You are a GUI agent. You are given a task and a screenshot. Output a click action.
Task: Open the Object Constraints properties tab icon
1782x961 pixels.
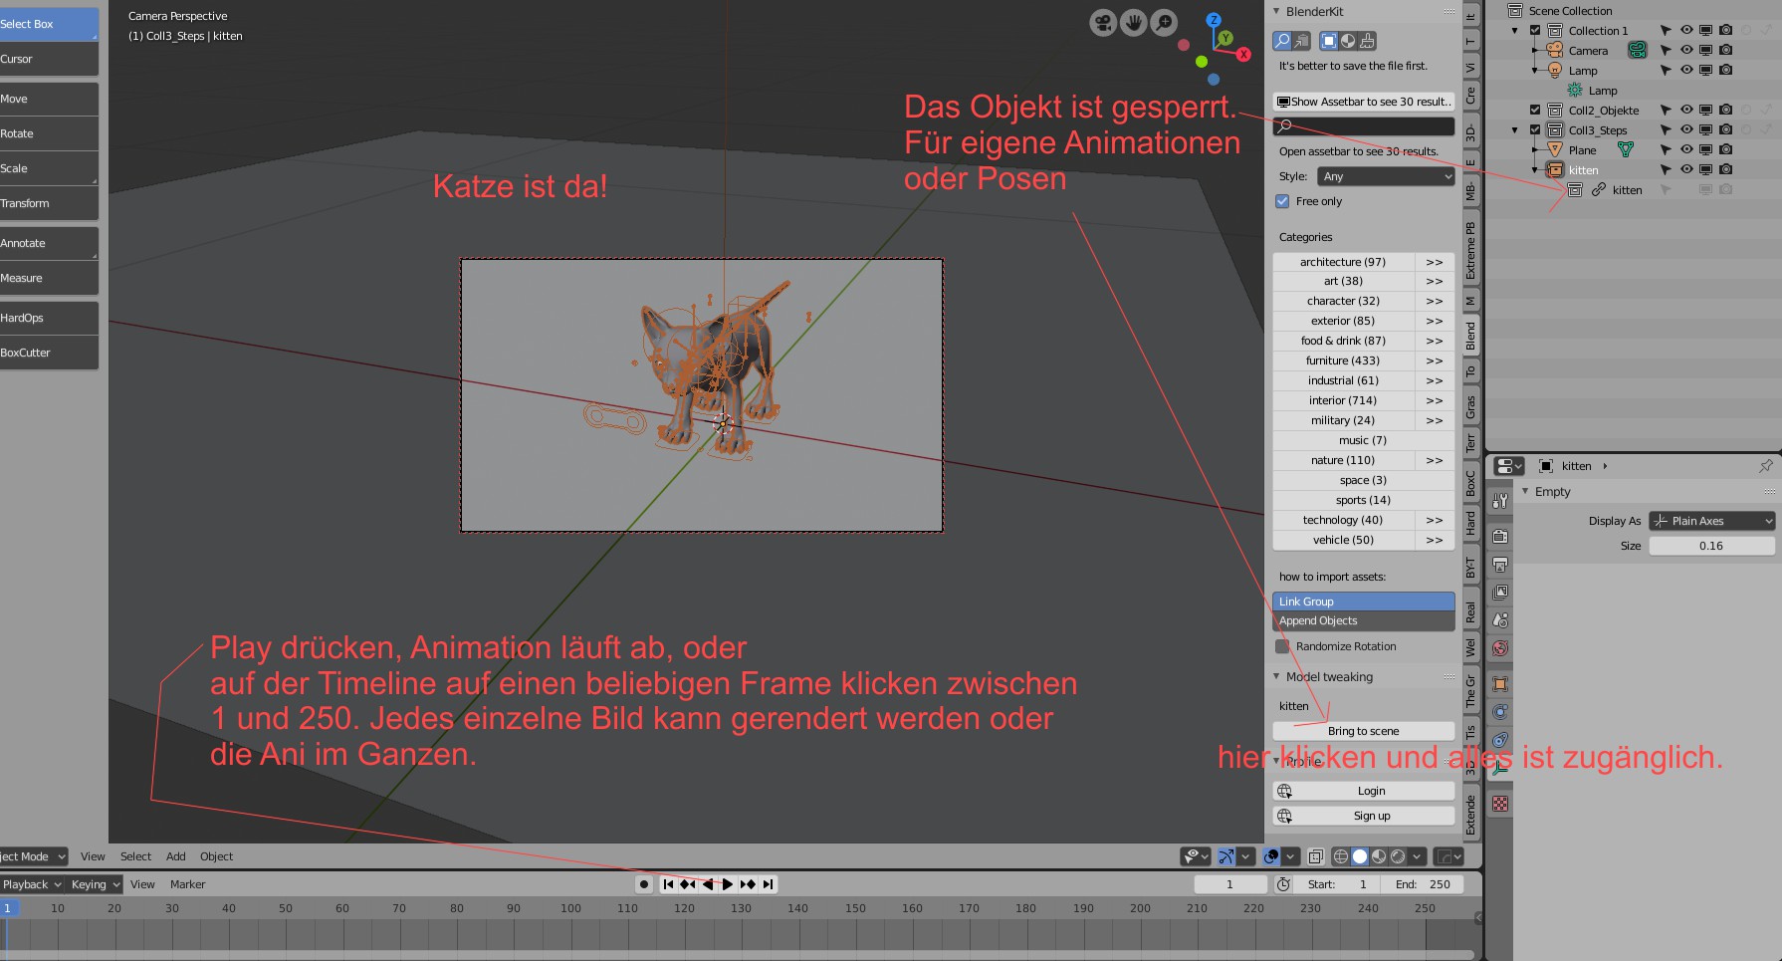tap(1500, 740)
